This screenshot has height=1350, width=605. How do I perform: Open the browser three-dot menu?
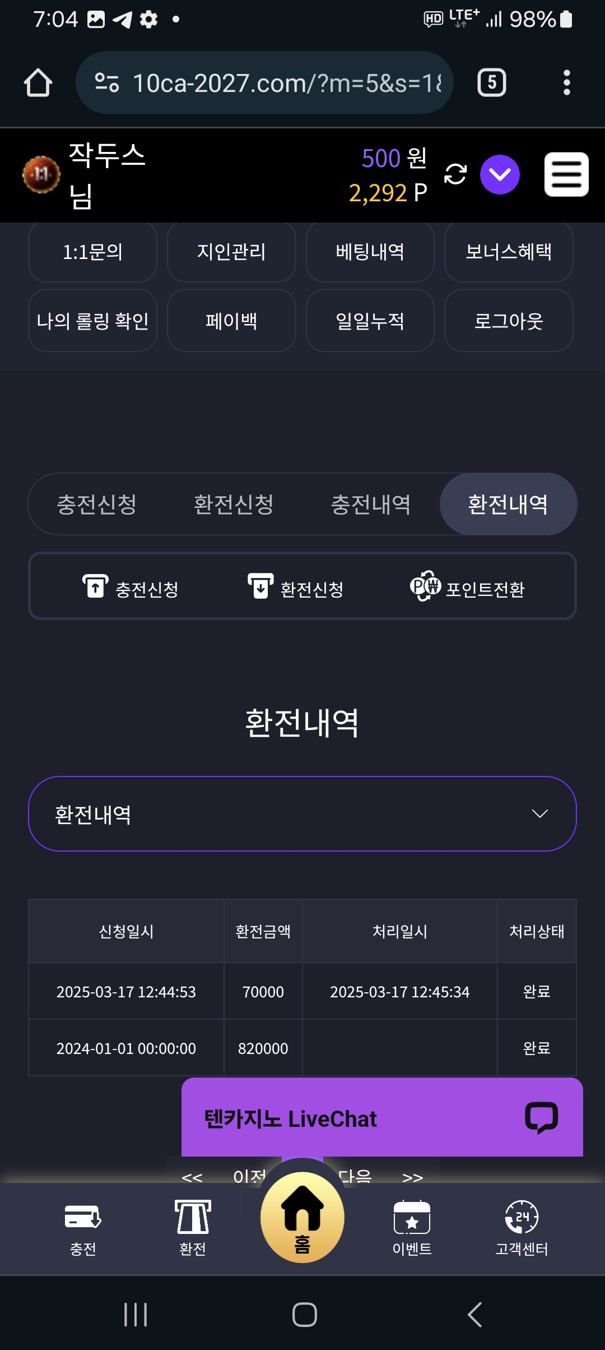(566, 83)
